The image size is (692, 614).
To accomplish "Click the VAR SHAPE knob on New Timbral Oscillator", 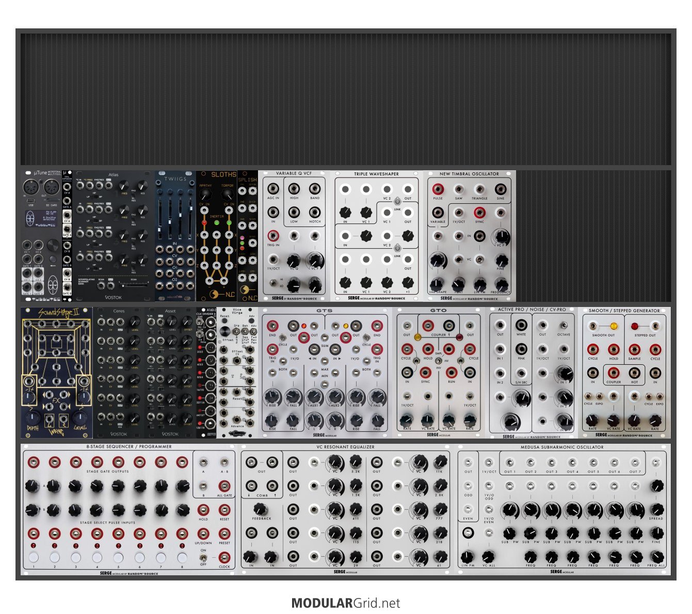I will coord(438,283).
